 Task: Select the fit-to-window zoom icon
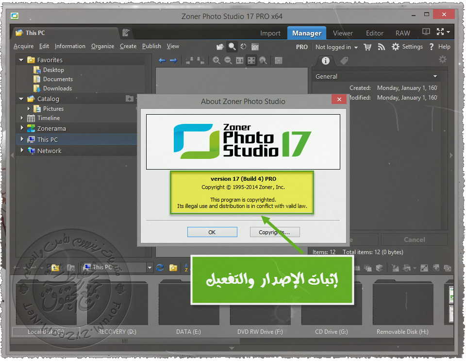point(251,61)
